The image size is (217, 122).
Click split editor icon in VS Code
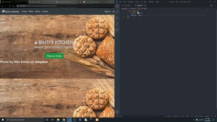point(211,5)
